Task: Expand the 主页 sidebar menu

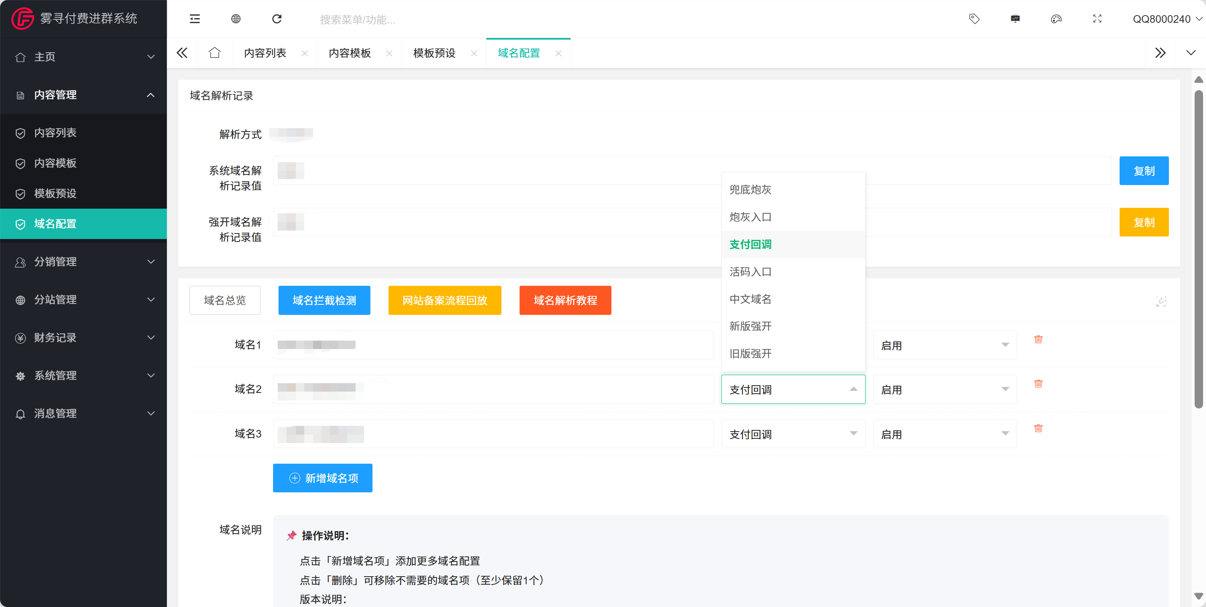Action: [x=83, y=57]
